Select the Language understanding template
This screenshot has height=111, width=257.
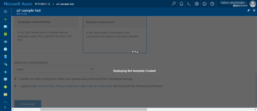coord(46,35)
